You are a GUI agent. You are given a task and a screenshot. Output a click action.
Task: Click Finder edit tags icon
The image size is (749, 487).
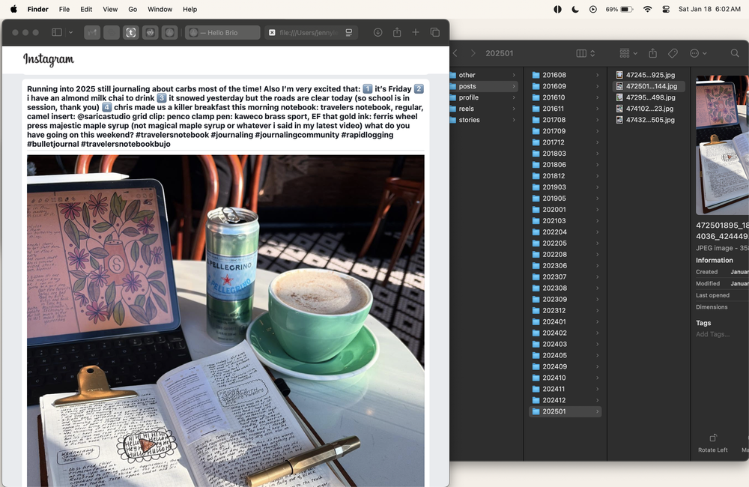click(673, 53)
